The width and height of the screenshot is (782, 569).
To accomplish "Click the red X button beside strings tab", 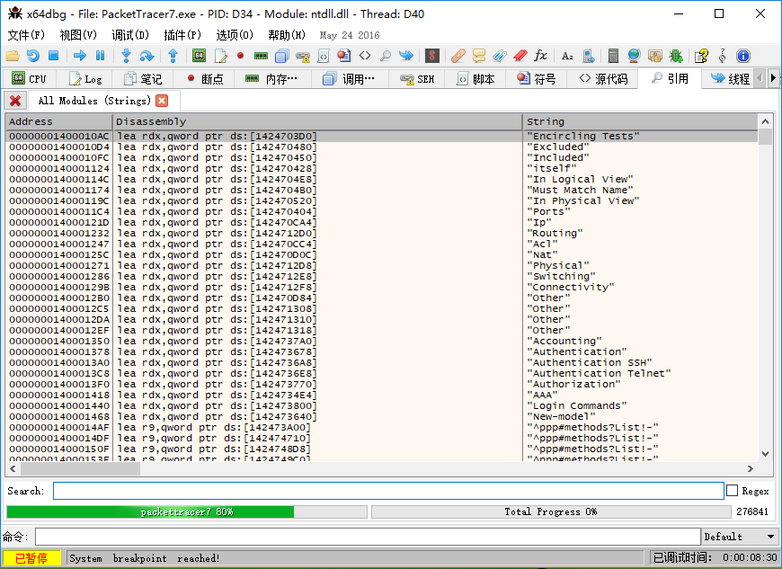I will click(15, 101).
